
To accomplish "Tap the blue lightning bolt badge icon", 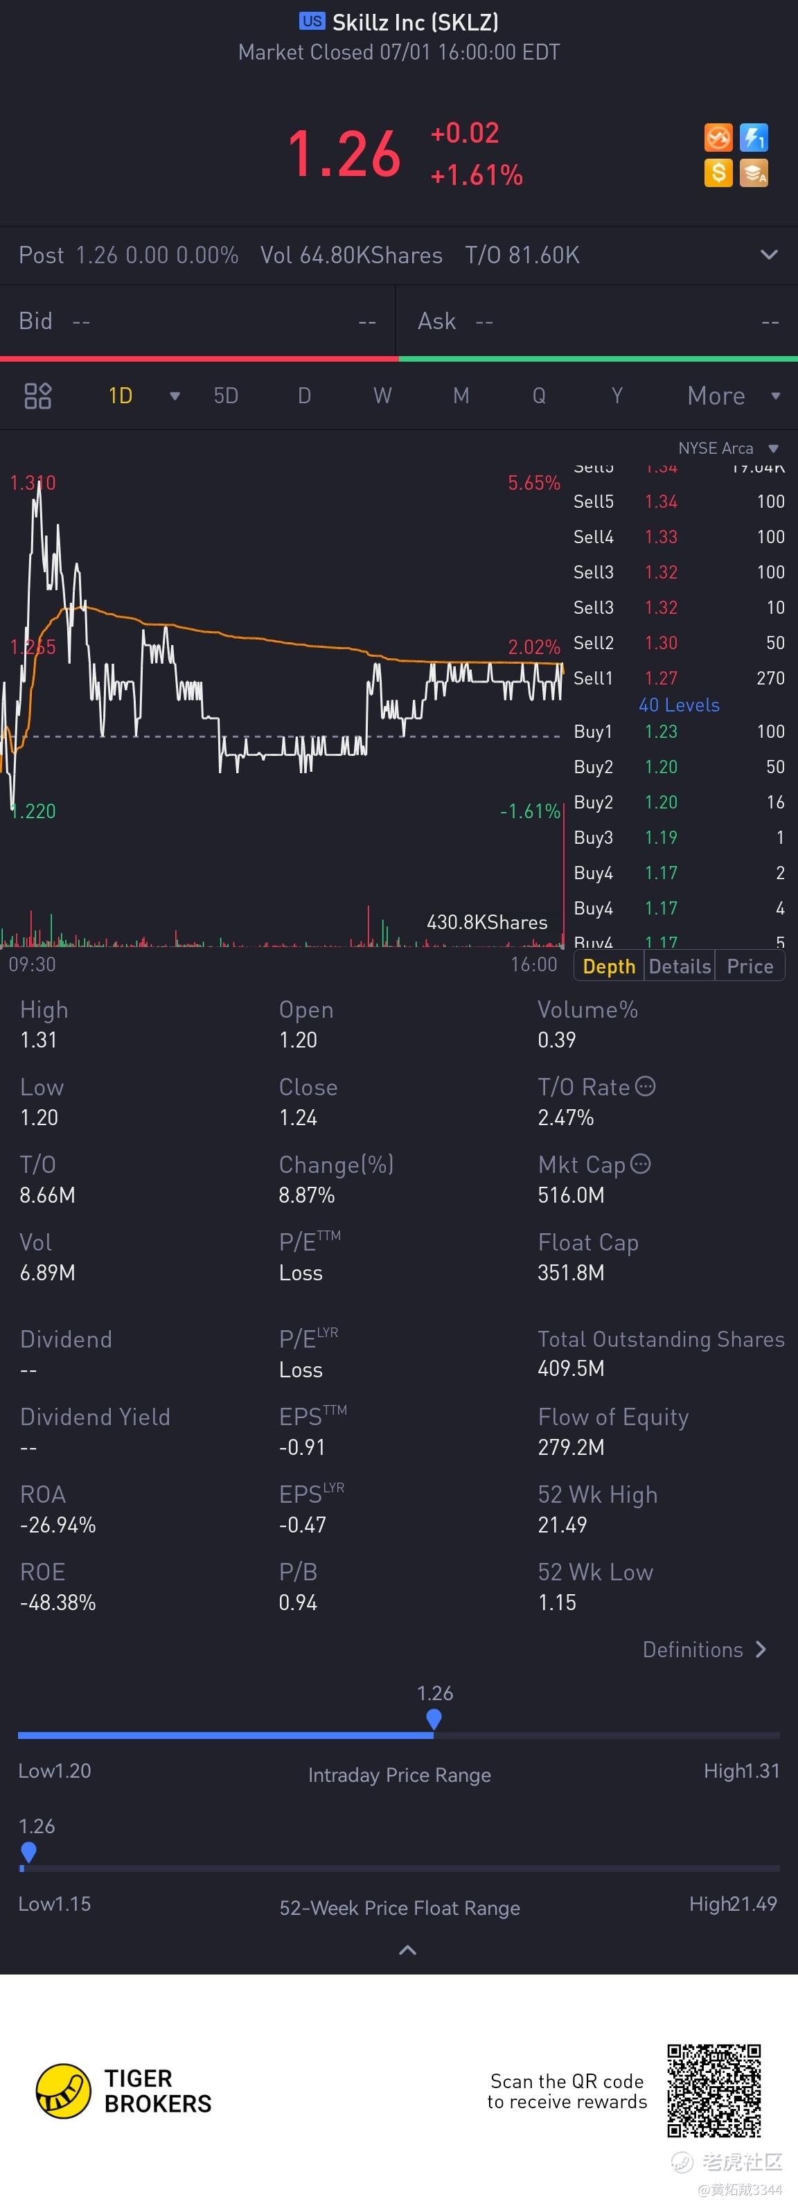I will (x=754, y=138).
